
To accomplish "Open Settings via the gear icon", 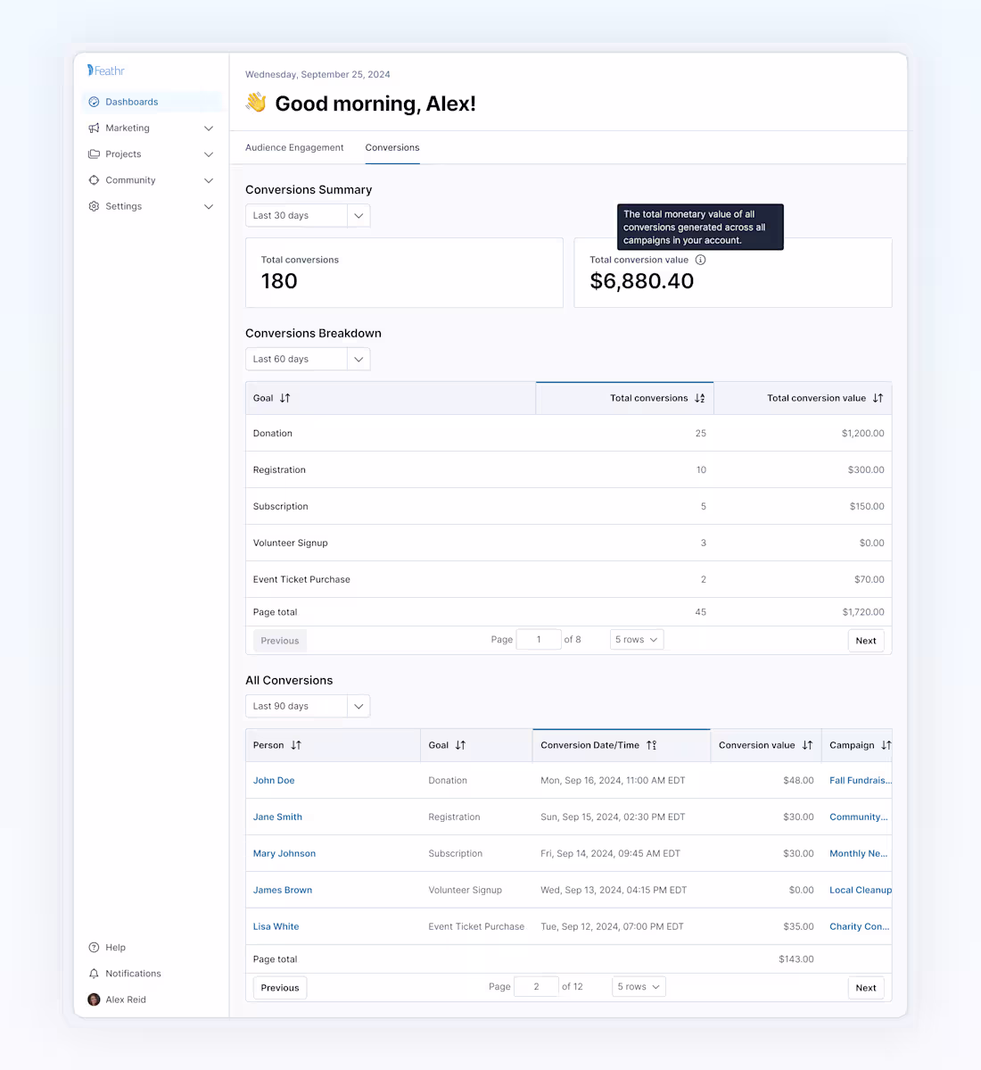I will [94, 206].
